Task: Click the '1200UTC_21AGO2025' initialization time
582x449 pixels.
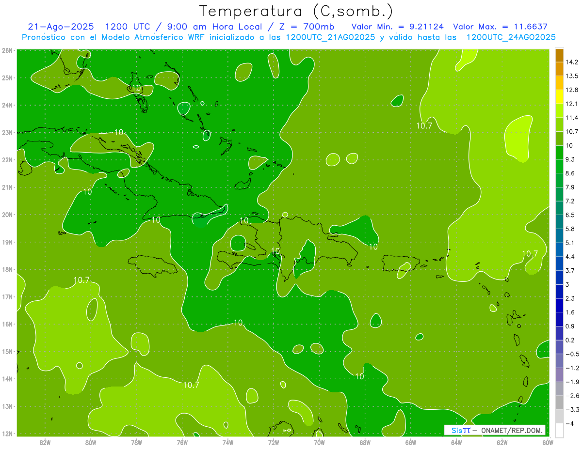Action: (x=330, y=37)
